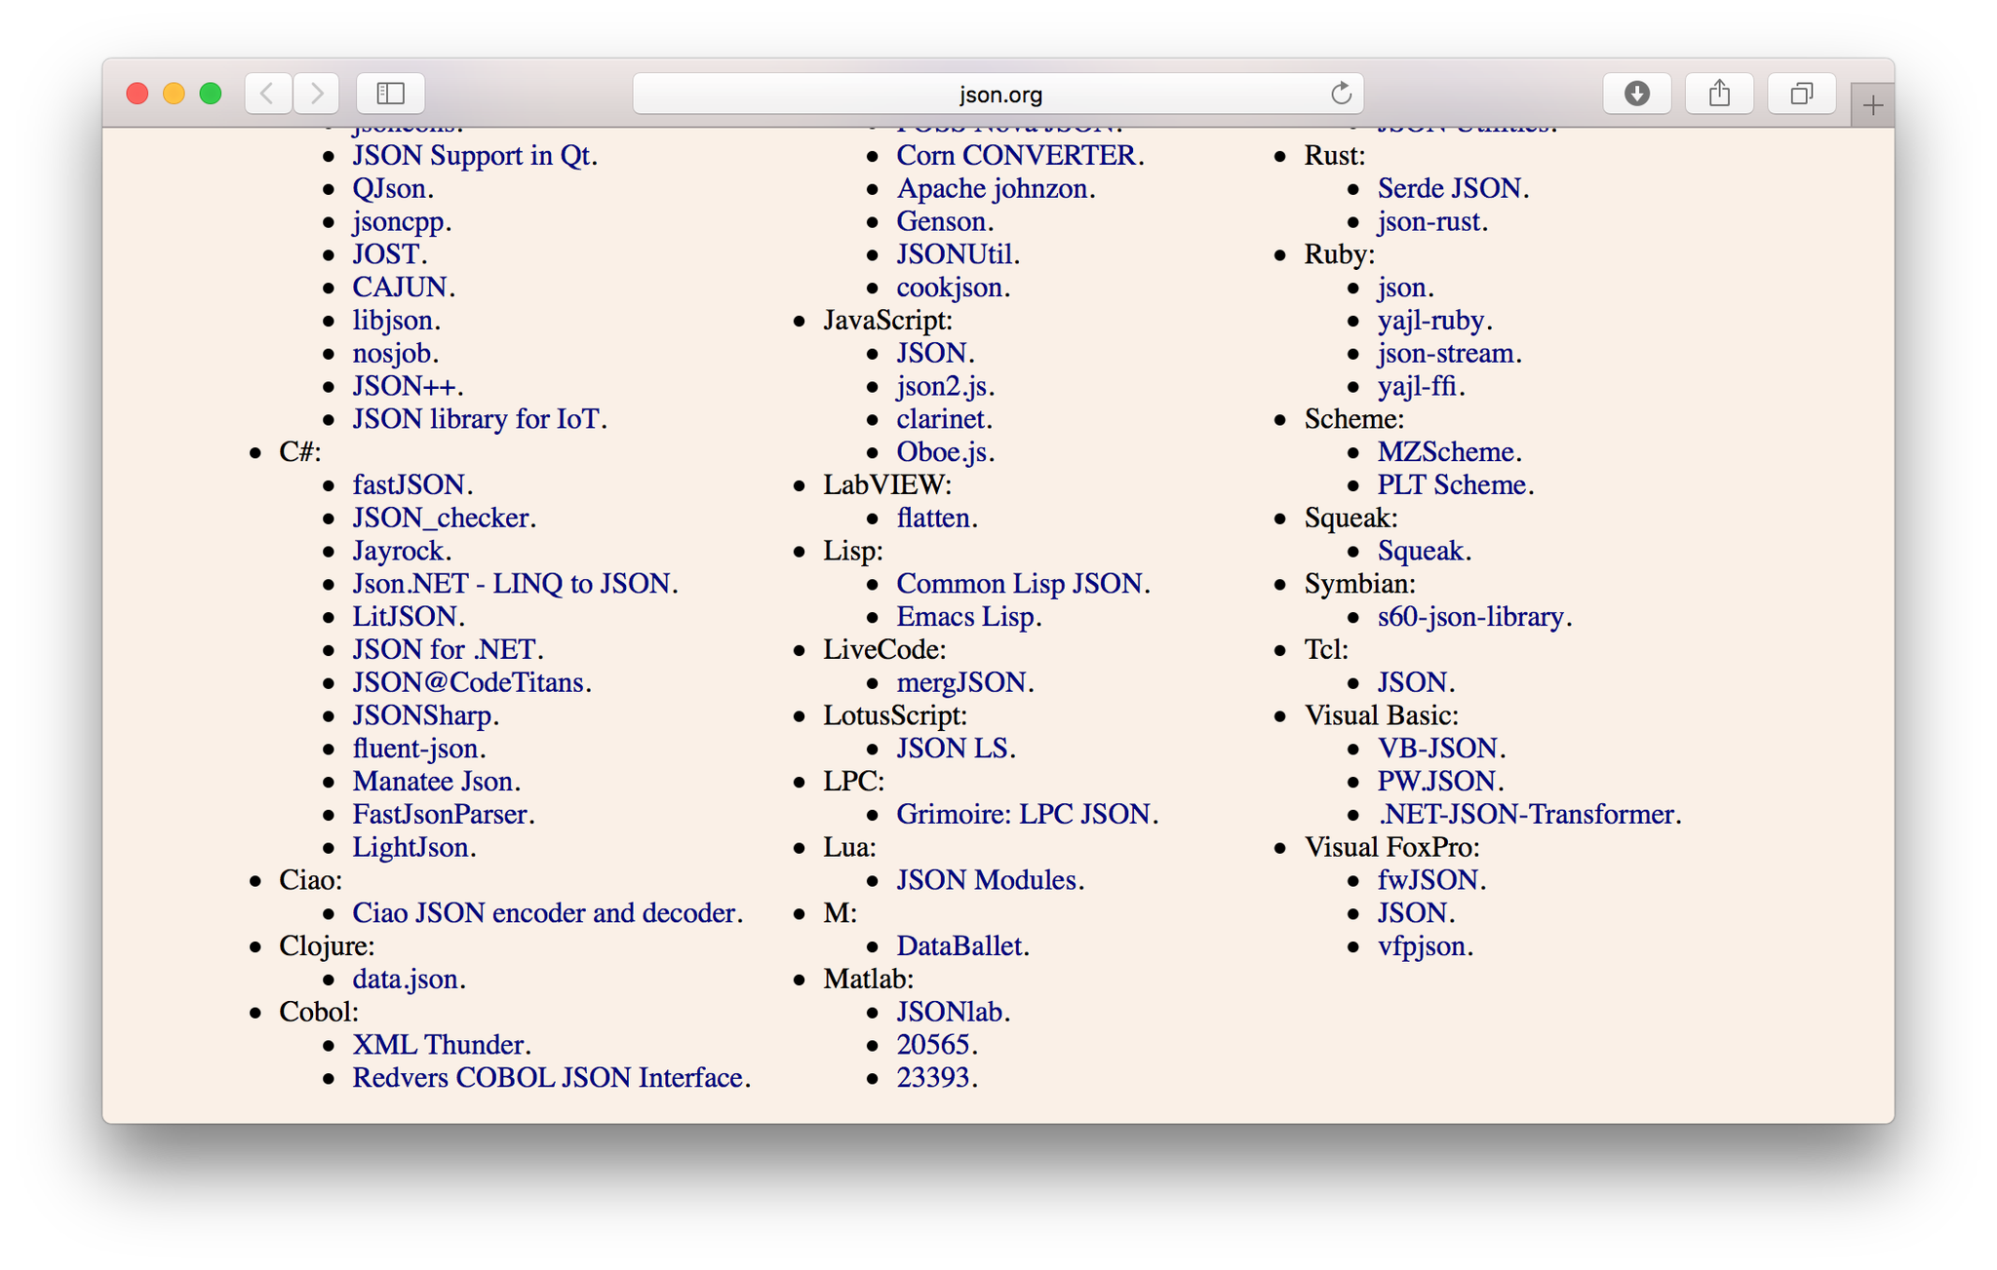Click the Safari back navigation arrow
The width and height of the screenshot is (1997, 1270).
coord(267,94)
